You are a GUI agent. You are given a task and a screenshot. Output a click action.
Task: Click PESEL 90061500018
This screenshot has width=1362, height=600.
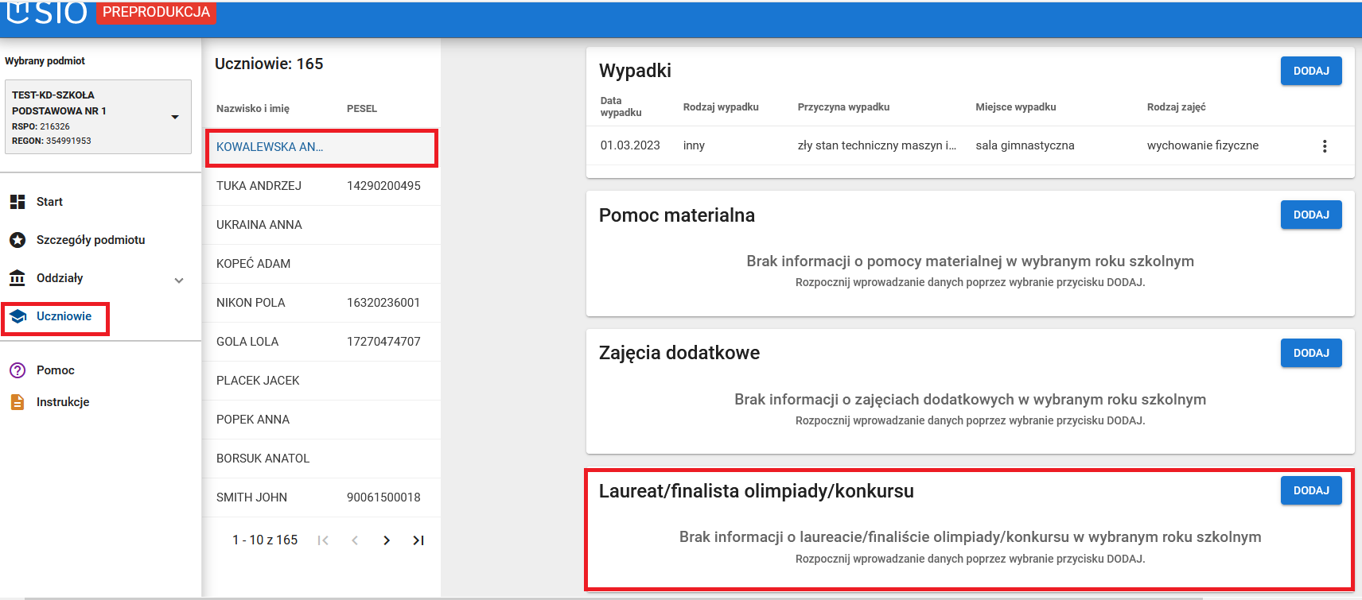(383, 497)
